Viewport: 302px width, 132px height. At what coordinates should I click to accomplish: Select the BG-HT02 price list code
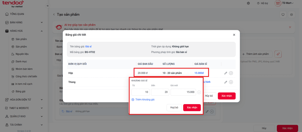tap(90, 52)
